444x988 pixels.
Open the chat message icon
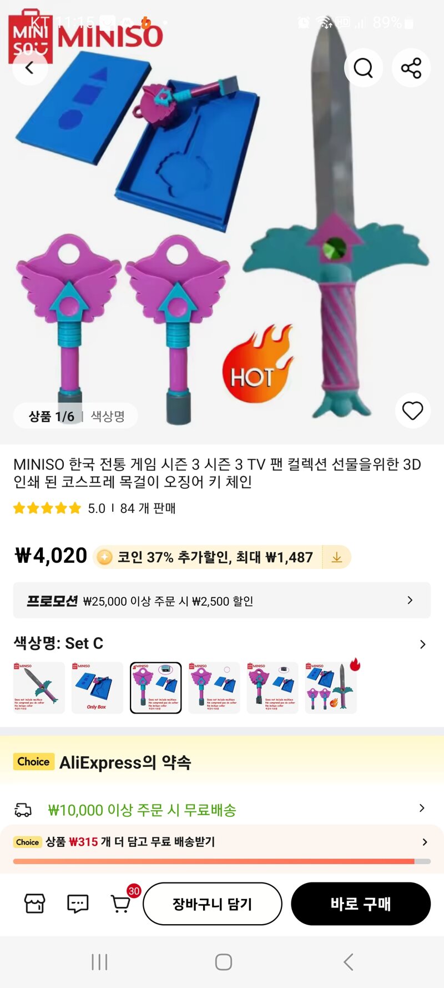pyautogui.click(x=78, y=904)
